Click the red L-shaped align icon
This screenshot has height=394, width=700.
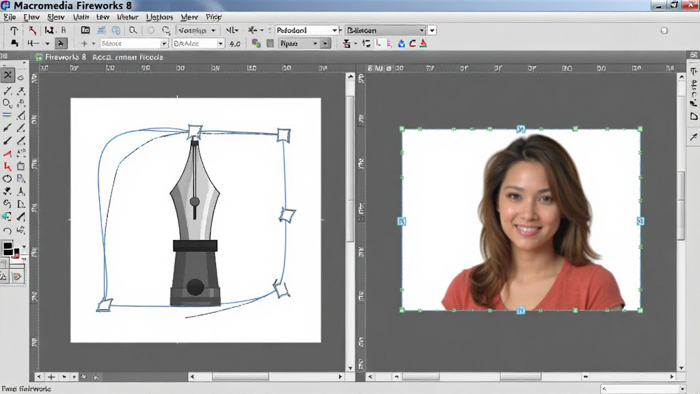click(x=379, y=43)
